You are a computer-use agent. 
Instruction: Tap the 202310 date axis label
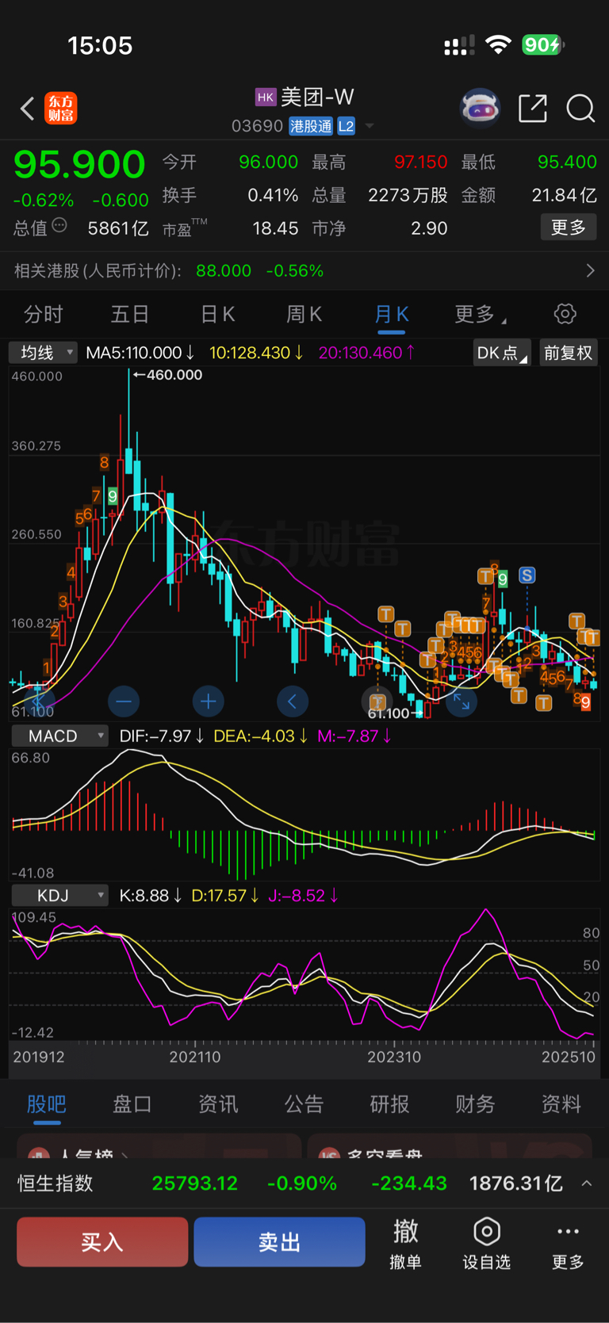[394, 1057]
